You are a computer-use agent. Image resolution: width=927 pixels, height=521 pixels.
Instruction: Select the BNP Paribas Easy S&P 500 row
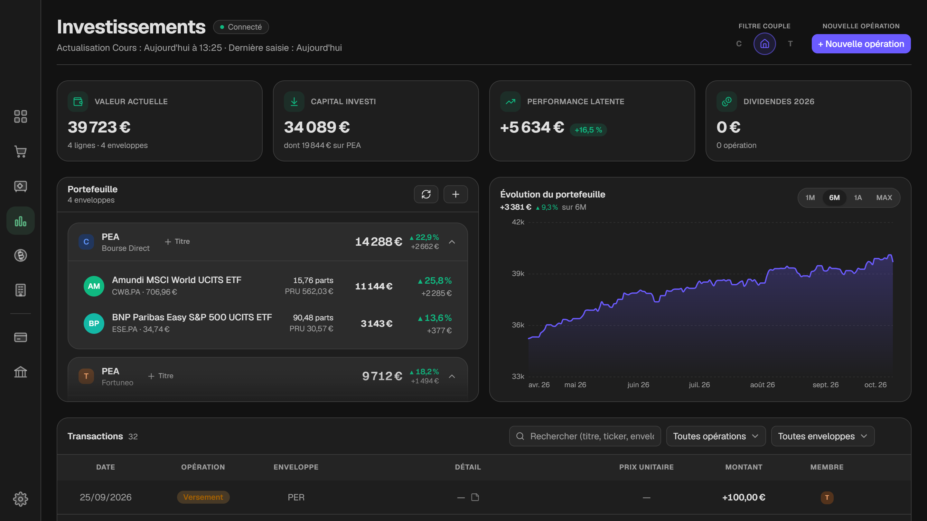pyautogui.click(x=268, y=324)
